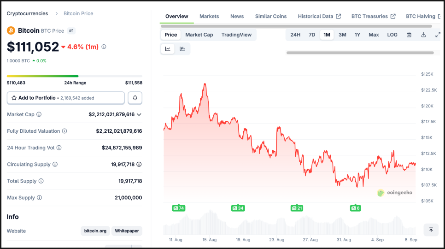This screenshot has height=249, width=445.
Task: Click info icon beside Fully Diluted Valuation
Action: [x=64, y=131]
